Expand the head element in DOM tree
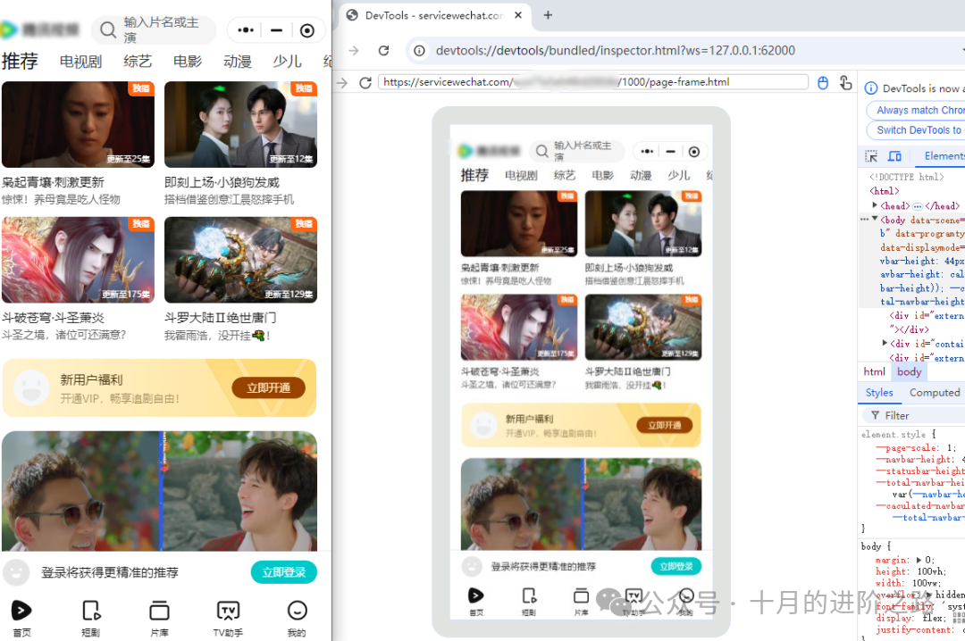965x641 pixels. [x=875, y=204]
